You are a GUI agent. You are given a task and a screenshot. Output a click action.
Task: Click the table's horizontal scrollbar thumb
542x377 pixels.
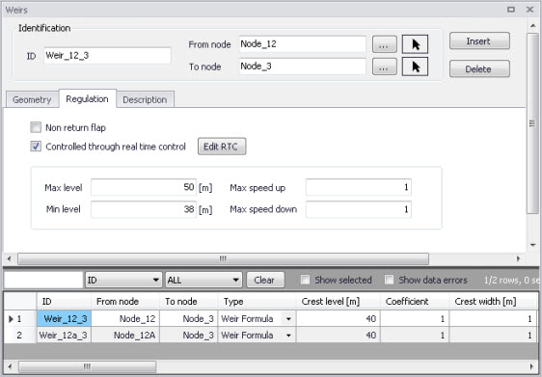tap(87, 366)
